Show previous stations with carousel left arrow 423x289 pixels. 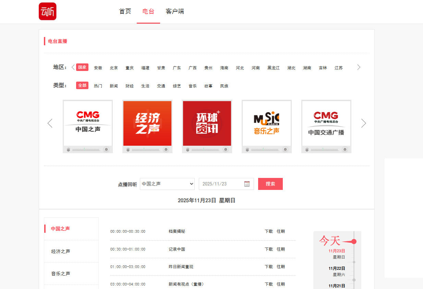50,123
